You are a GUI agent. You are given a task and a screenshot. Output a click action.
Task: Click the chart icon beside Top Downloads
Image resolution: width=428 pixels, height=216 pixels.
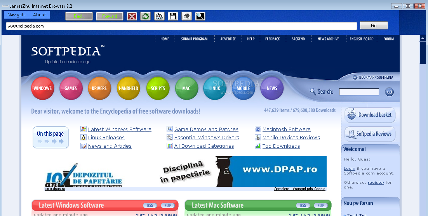pos(257,146)
